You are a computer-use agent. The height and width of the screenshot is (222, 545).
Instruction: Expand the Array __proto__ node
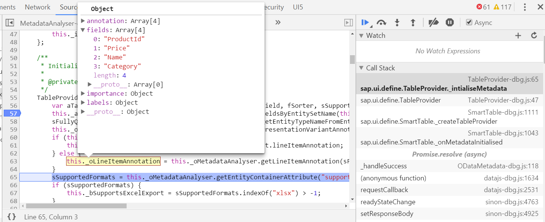(x=90, y=84)
